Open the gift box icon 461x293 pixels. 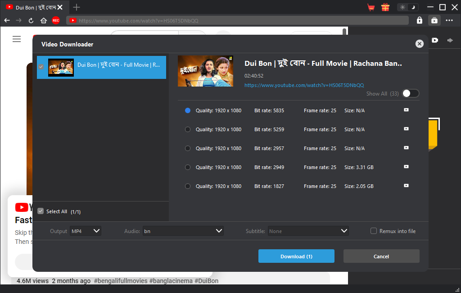tap(385, 7)
